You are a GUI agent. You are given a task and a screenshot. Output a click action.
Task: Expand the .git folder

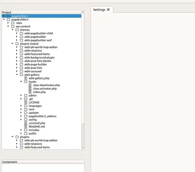(x=21, y=99)
